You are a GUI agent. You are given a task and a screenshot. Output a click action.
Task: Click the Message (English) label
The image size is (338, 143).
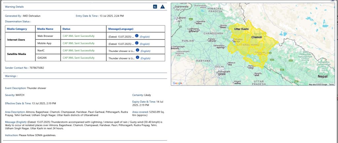pos(16,122)
